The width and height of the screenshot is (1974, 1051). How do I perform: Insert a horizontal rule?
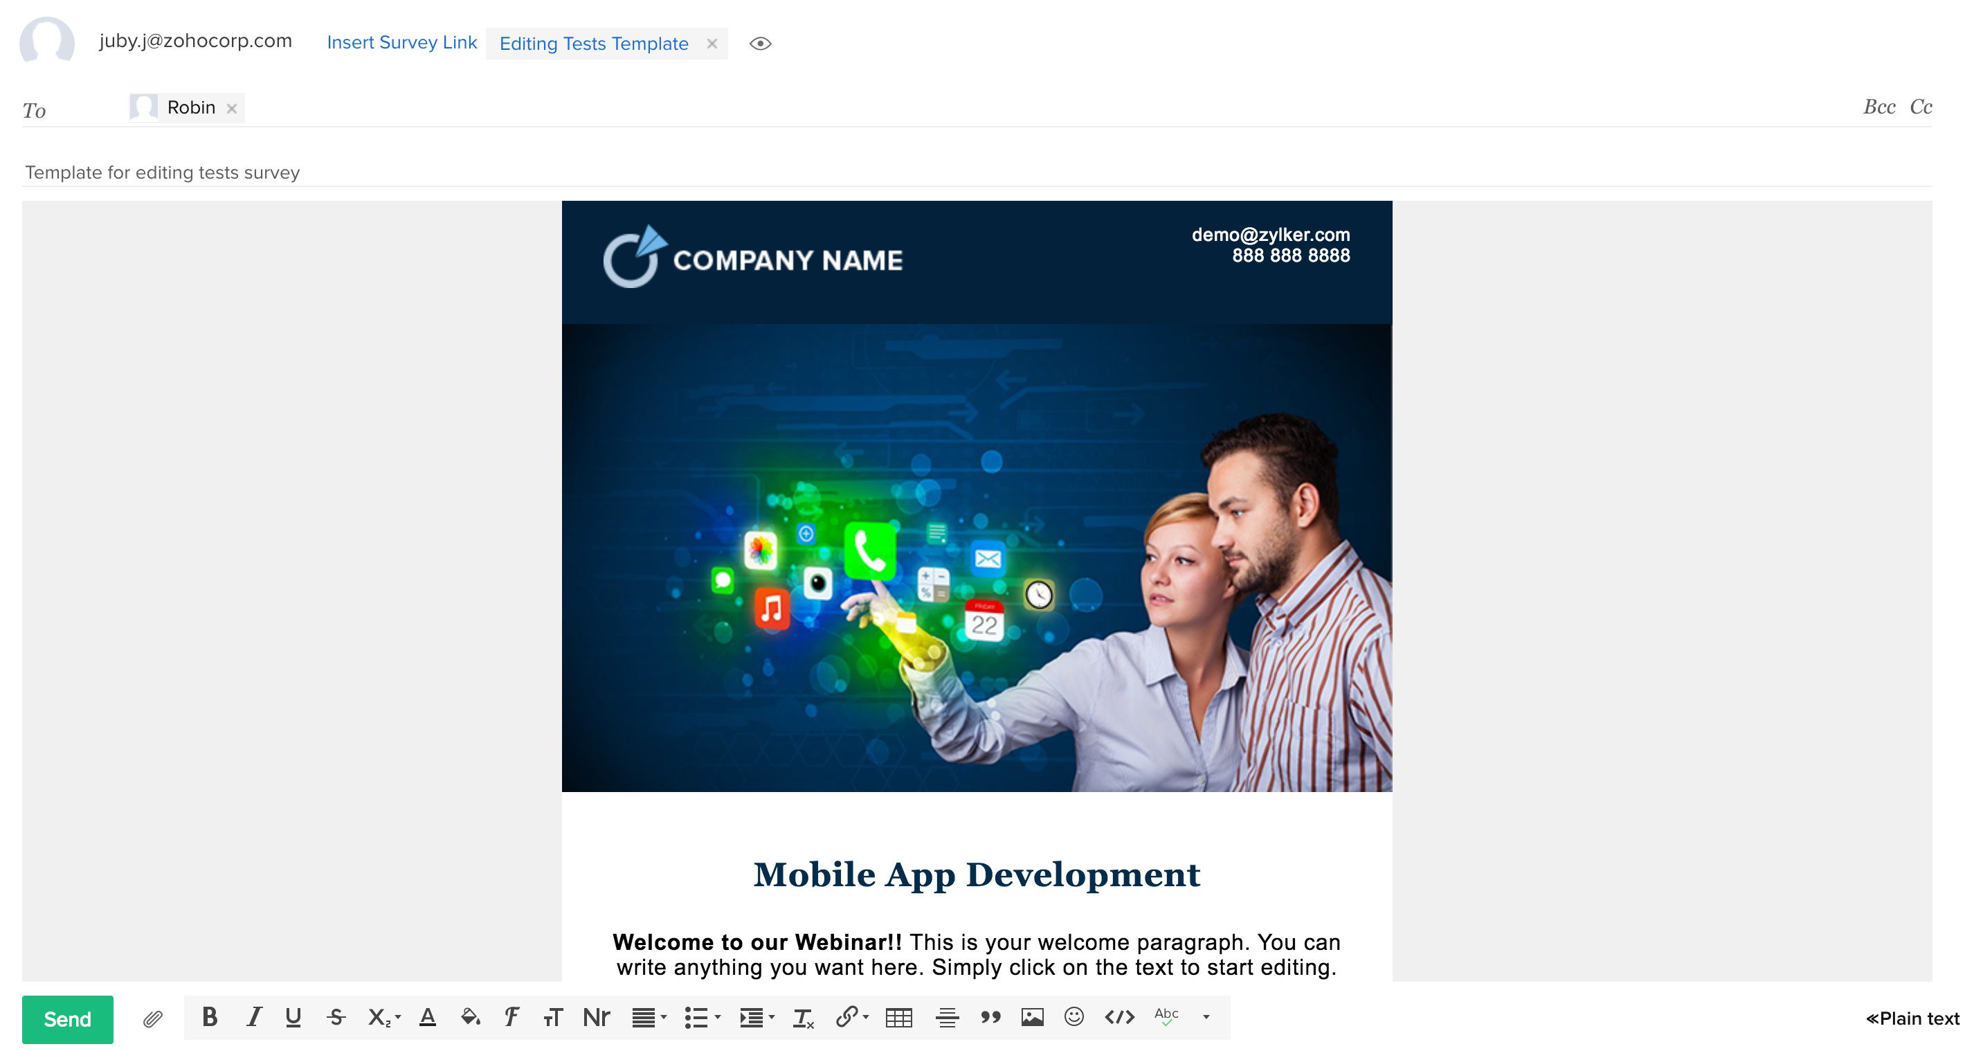pos(947,1017)
